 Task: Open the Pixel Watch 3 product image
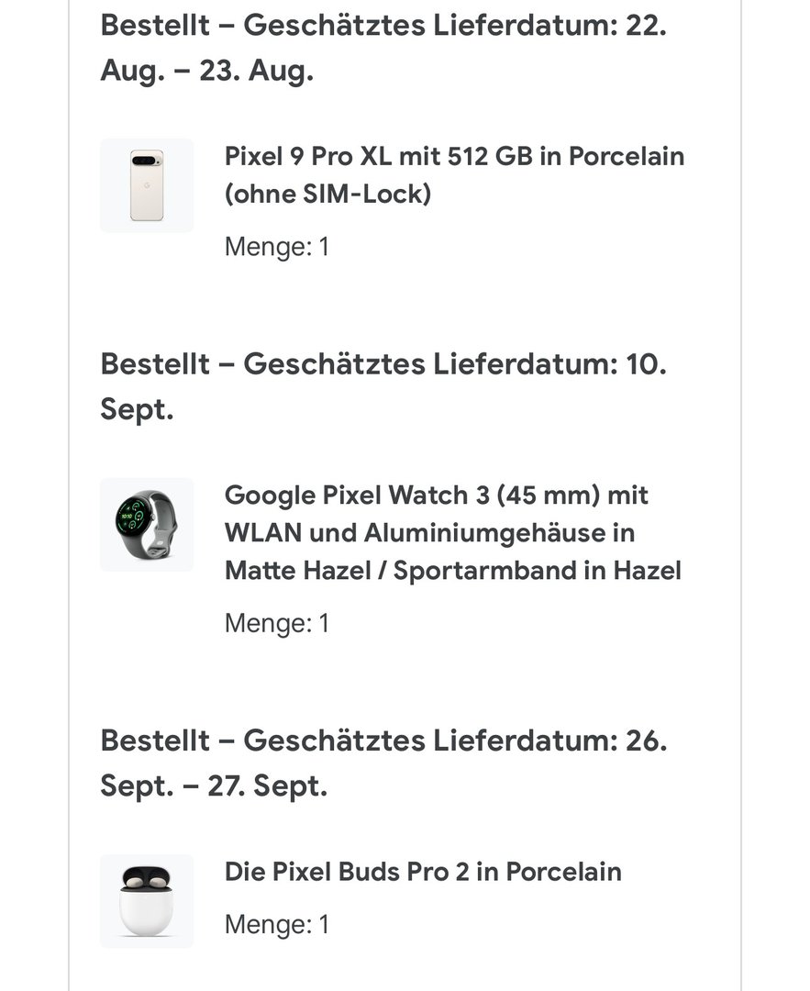pos(147,525)
